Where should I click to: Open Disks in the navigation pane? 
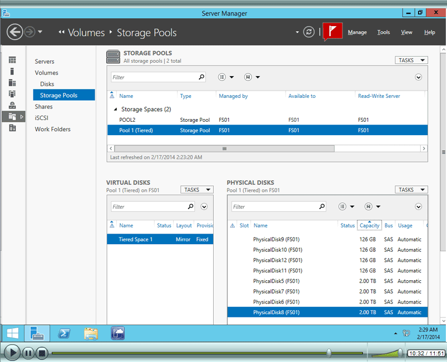[x=47, y=84]
